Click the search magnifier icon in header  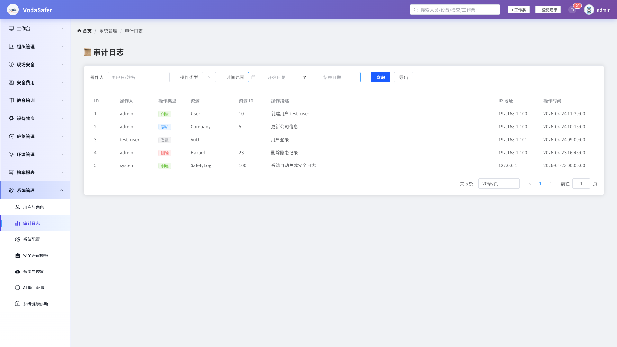(x=416, y=10)
